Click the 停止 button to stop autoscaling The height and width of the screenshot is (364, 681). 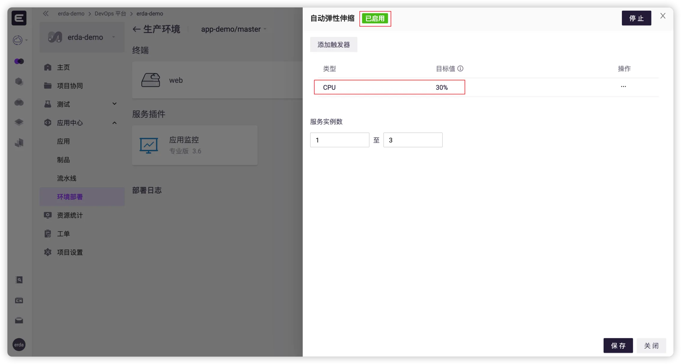point(636,18)
